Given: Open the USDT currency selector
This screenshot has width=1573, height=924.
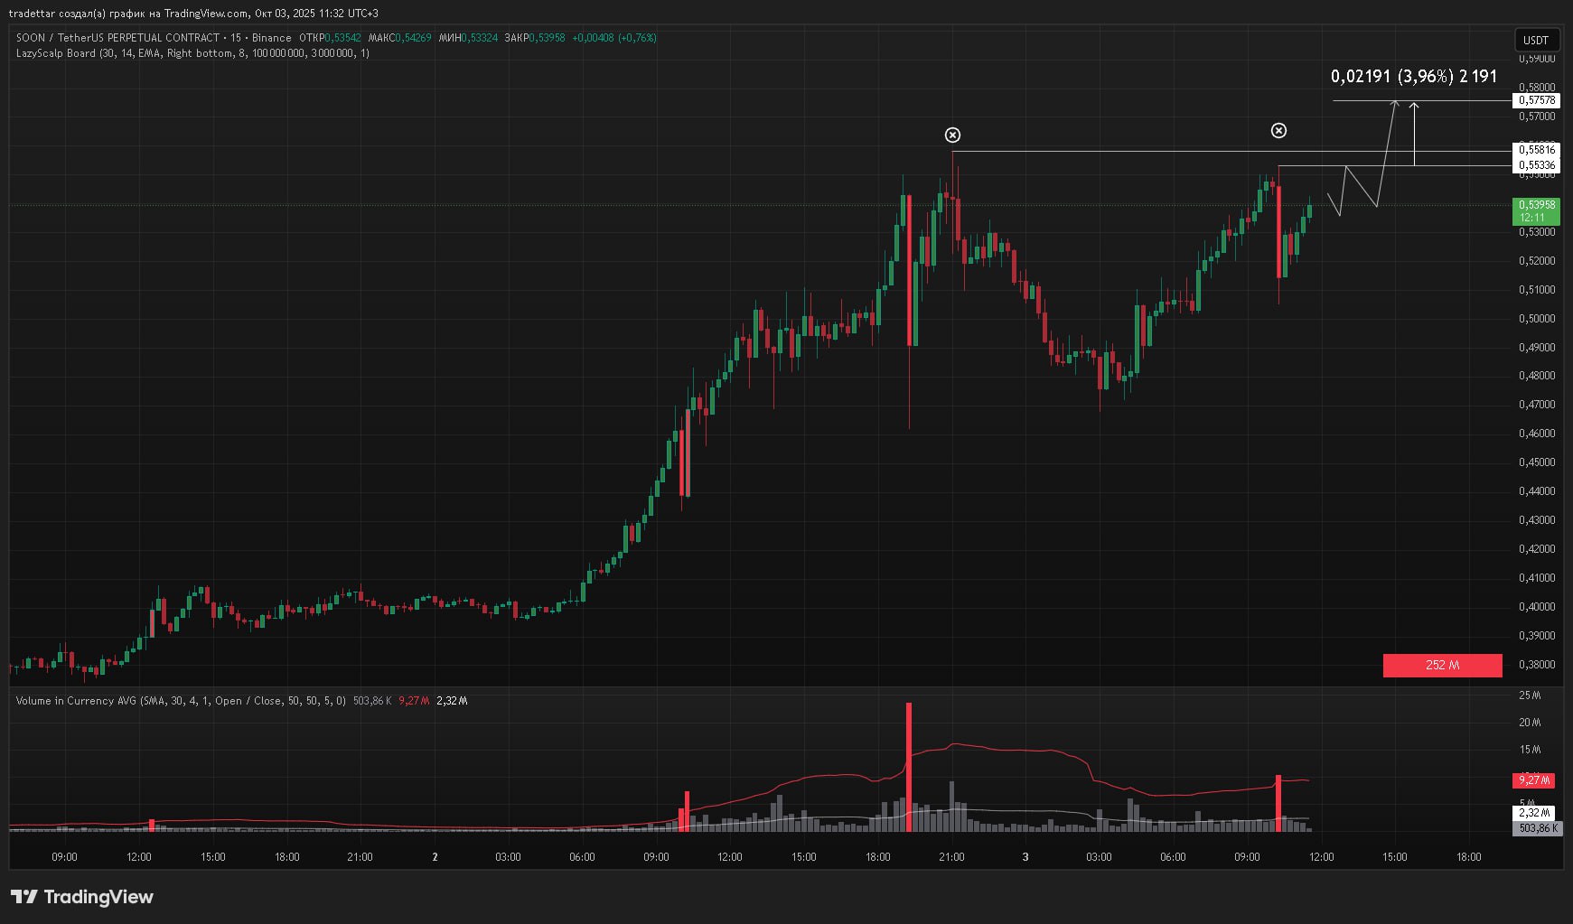Looking at the screenshot, I should coord(1535,40).
